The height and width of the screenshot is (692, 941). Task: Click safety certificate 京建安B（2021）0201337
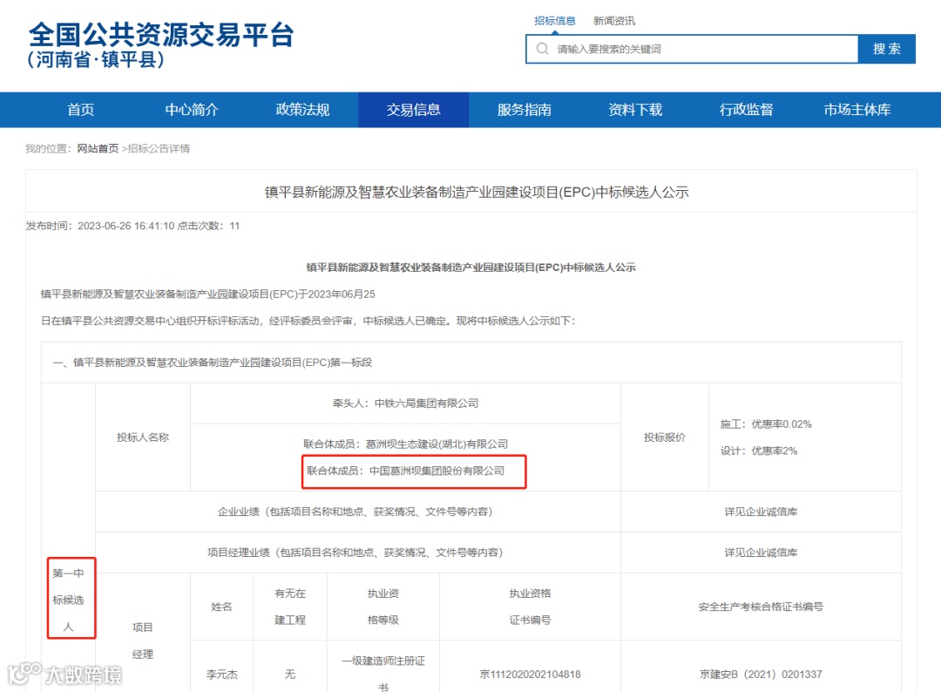(x=761, y=675)
